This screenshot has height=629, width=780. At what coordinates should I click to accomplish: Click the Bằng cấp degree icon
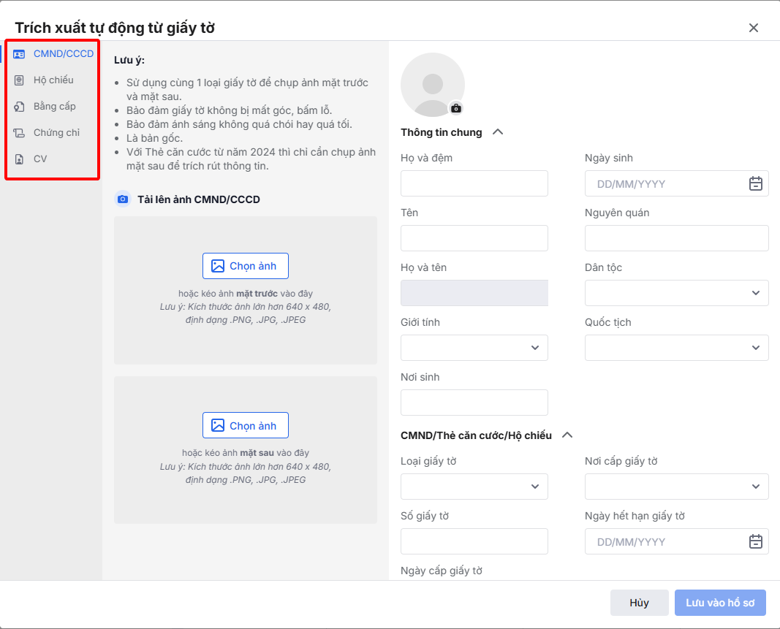[x=19, y=107]
